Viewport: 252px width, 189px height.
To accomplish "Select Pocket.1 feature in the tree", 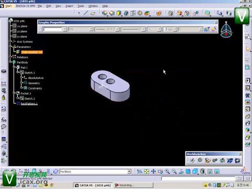I will click(x=26, y=93).
